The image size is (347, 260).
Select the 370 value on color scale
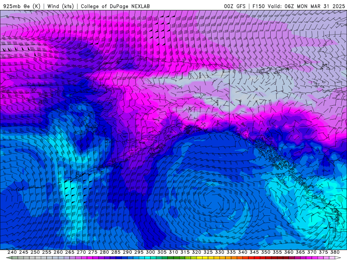[312, 252]
